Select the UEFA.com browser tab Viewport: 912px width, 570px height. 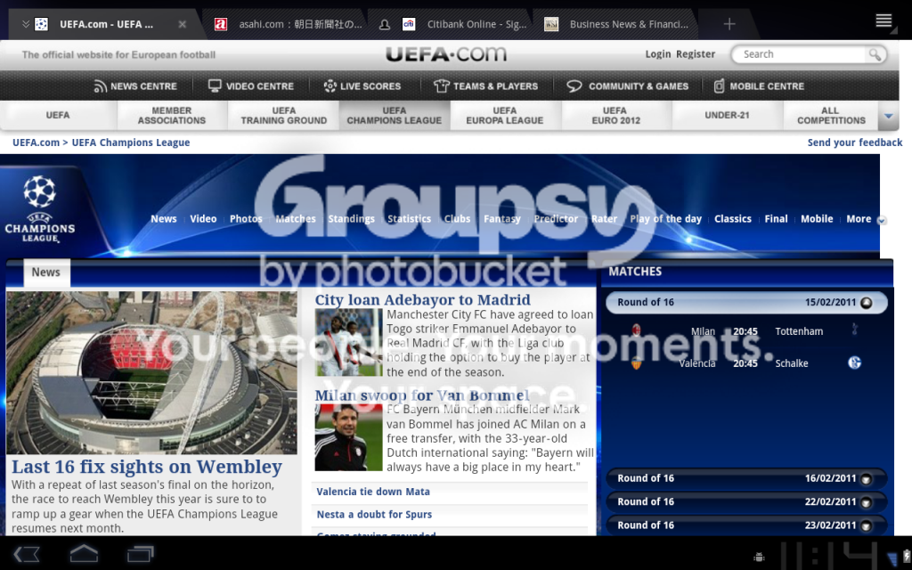click(x=106, y=24)
